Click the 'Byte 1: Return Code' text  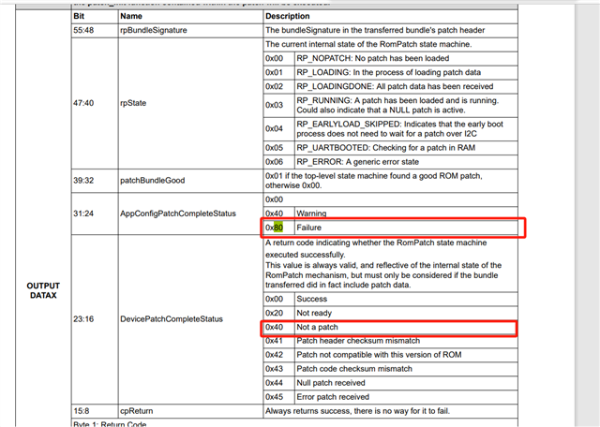pyautogui.click(x=110, y=424)
